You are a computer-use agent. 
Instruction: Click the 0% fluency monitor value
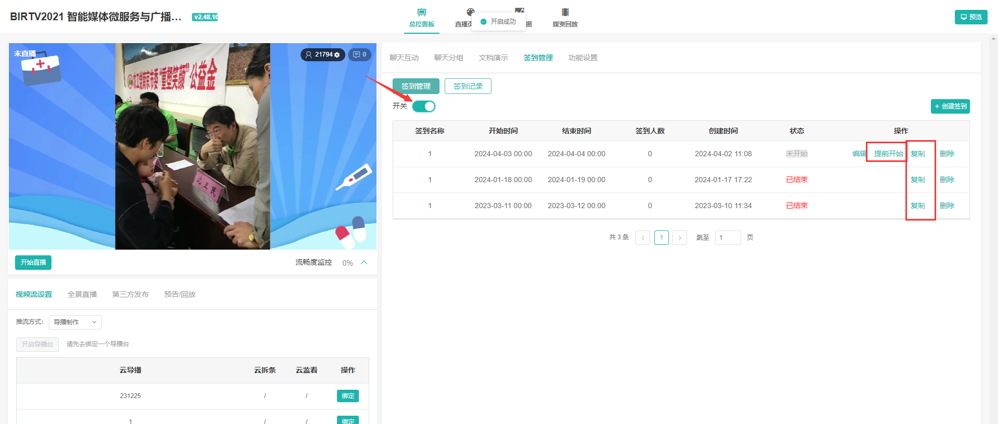coord(347,263)
